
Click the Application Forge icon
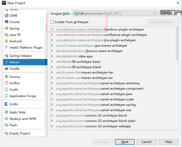click(6, 96)
